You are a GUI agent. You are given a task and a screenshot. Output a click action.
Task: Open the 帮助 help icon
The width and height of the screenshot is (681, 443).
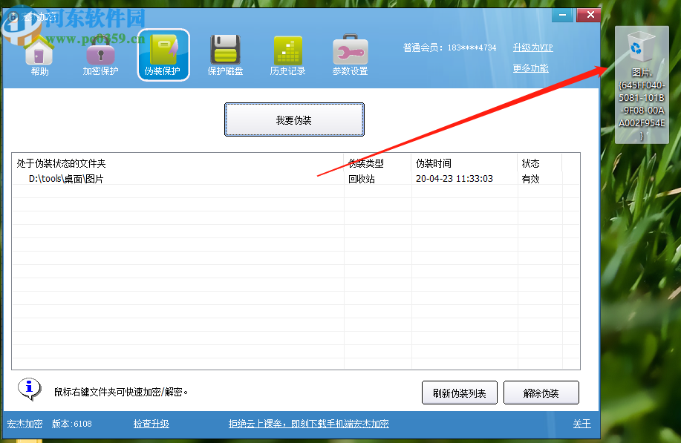(x=39, y=56)
